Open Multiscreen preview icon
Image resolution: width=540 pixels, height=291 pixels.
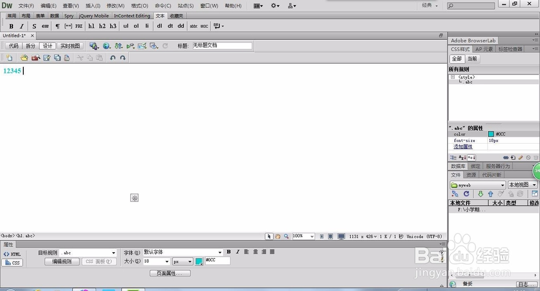[94, 46]
